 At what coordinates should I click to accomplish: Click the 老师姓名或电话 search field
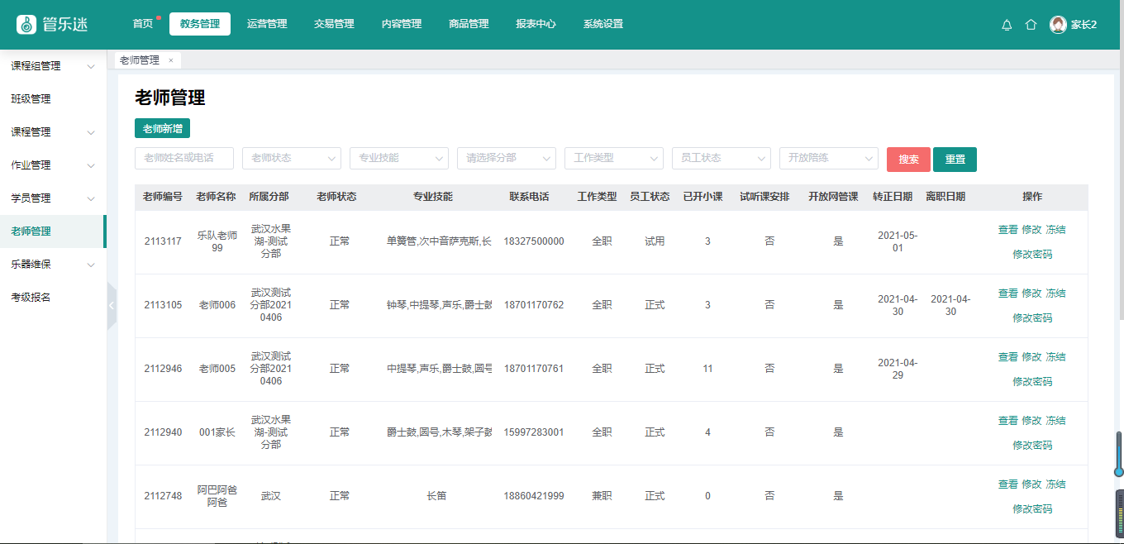(x=183, y=158)
